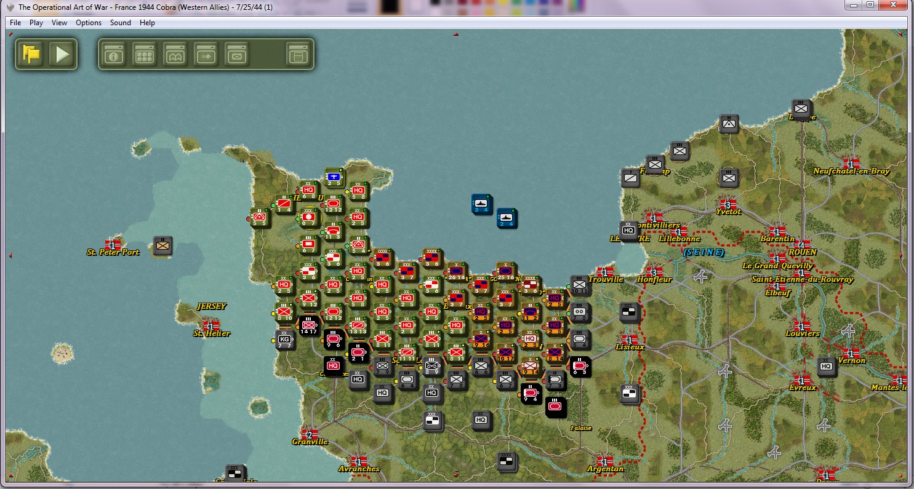
Task: Click the flag marker above Granville
Action: coord(310,434)
